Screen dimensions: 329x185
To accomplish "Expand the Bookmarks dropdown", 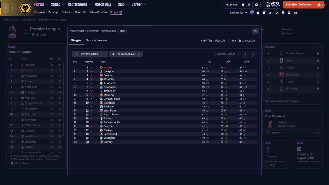I will point(238,13).
